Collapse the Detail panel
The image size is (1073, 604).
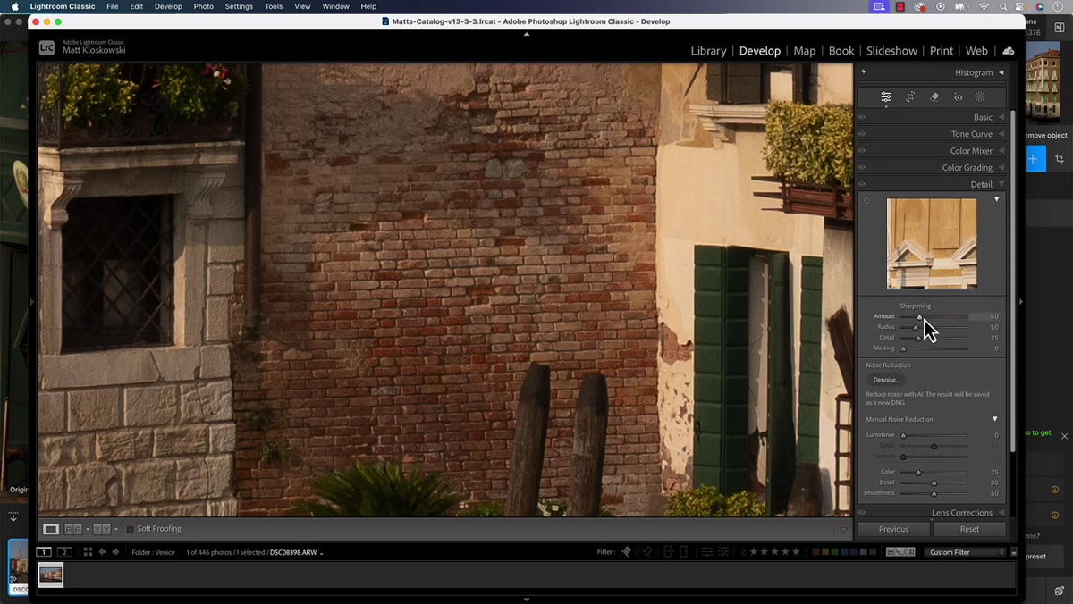(x=1001, y=184)
